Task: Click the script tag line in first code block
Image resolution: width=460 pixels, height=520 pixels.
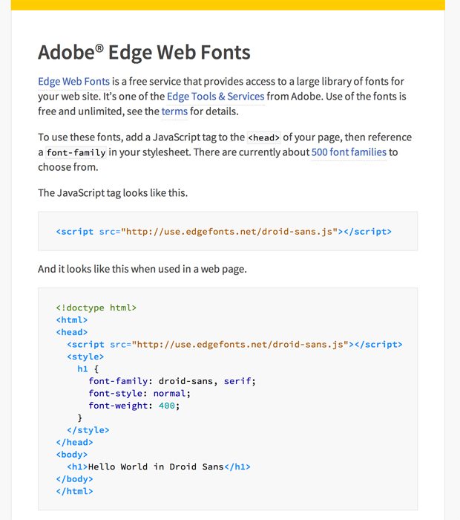Action: coord(224,232)
